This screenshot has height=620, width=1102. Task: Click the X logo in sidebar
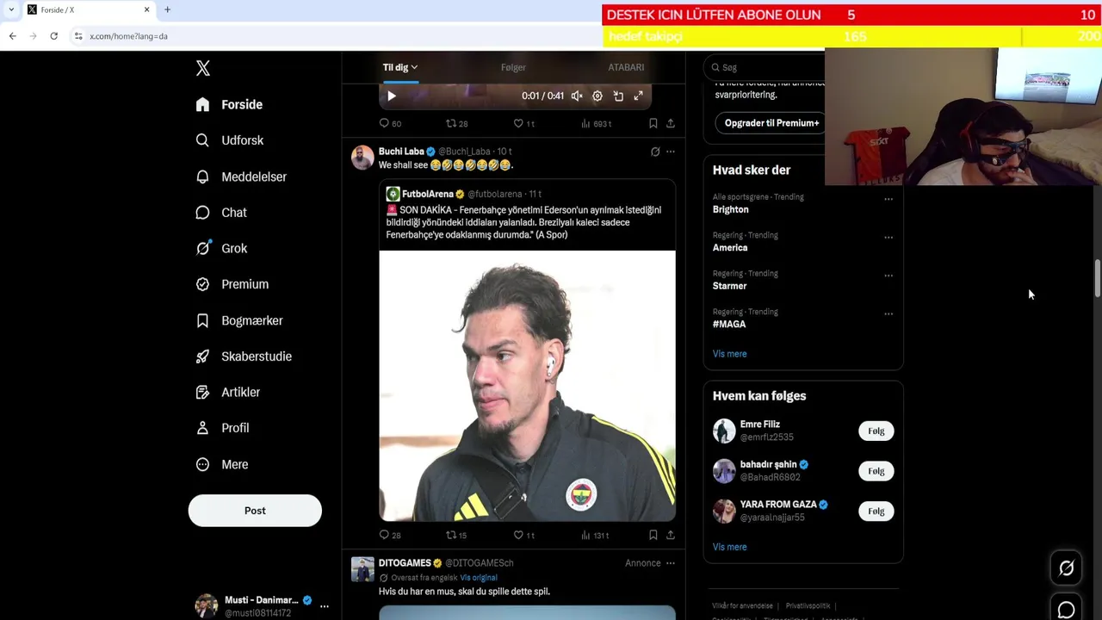[x=203, y=68]
